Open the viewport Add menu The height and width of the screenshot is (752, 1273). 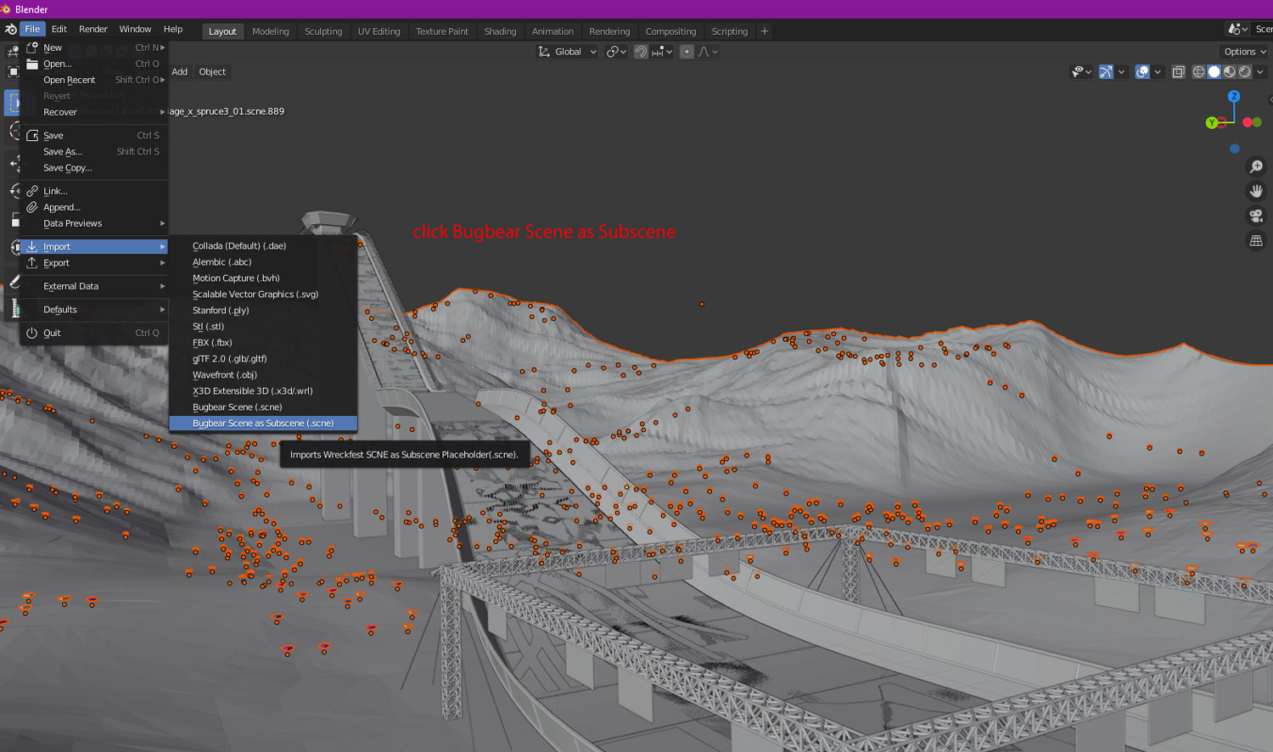point(180,72)
